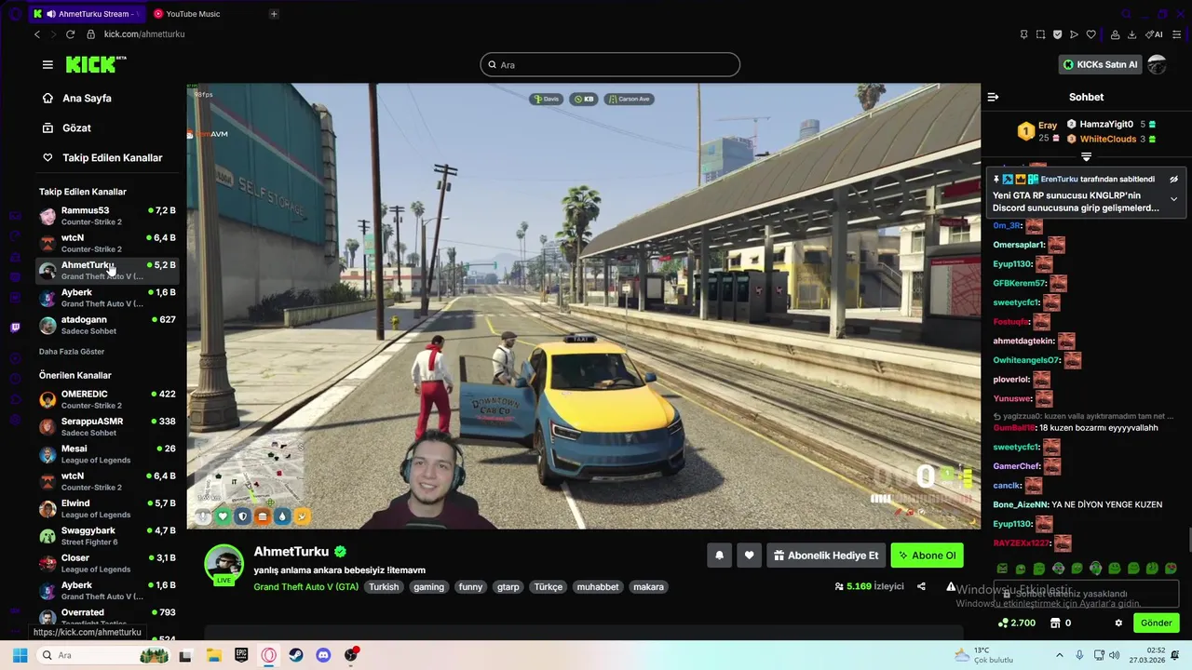Collapse the Sohbet chat panel arrow icon
Screen dimensions: 1192x670
pos(993,97)
